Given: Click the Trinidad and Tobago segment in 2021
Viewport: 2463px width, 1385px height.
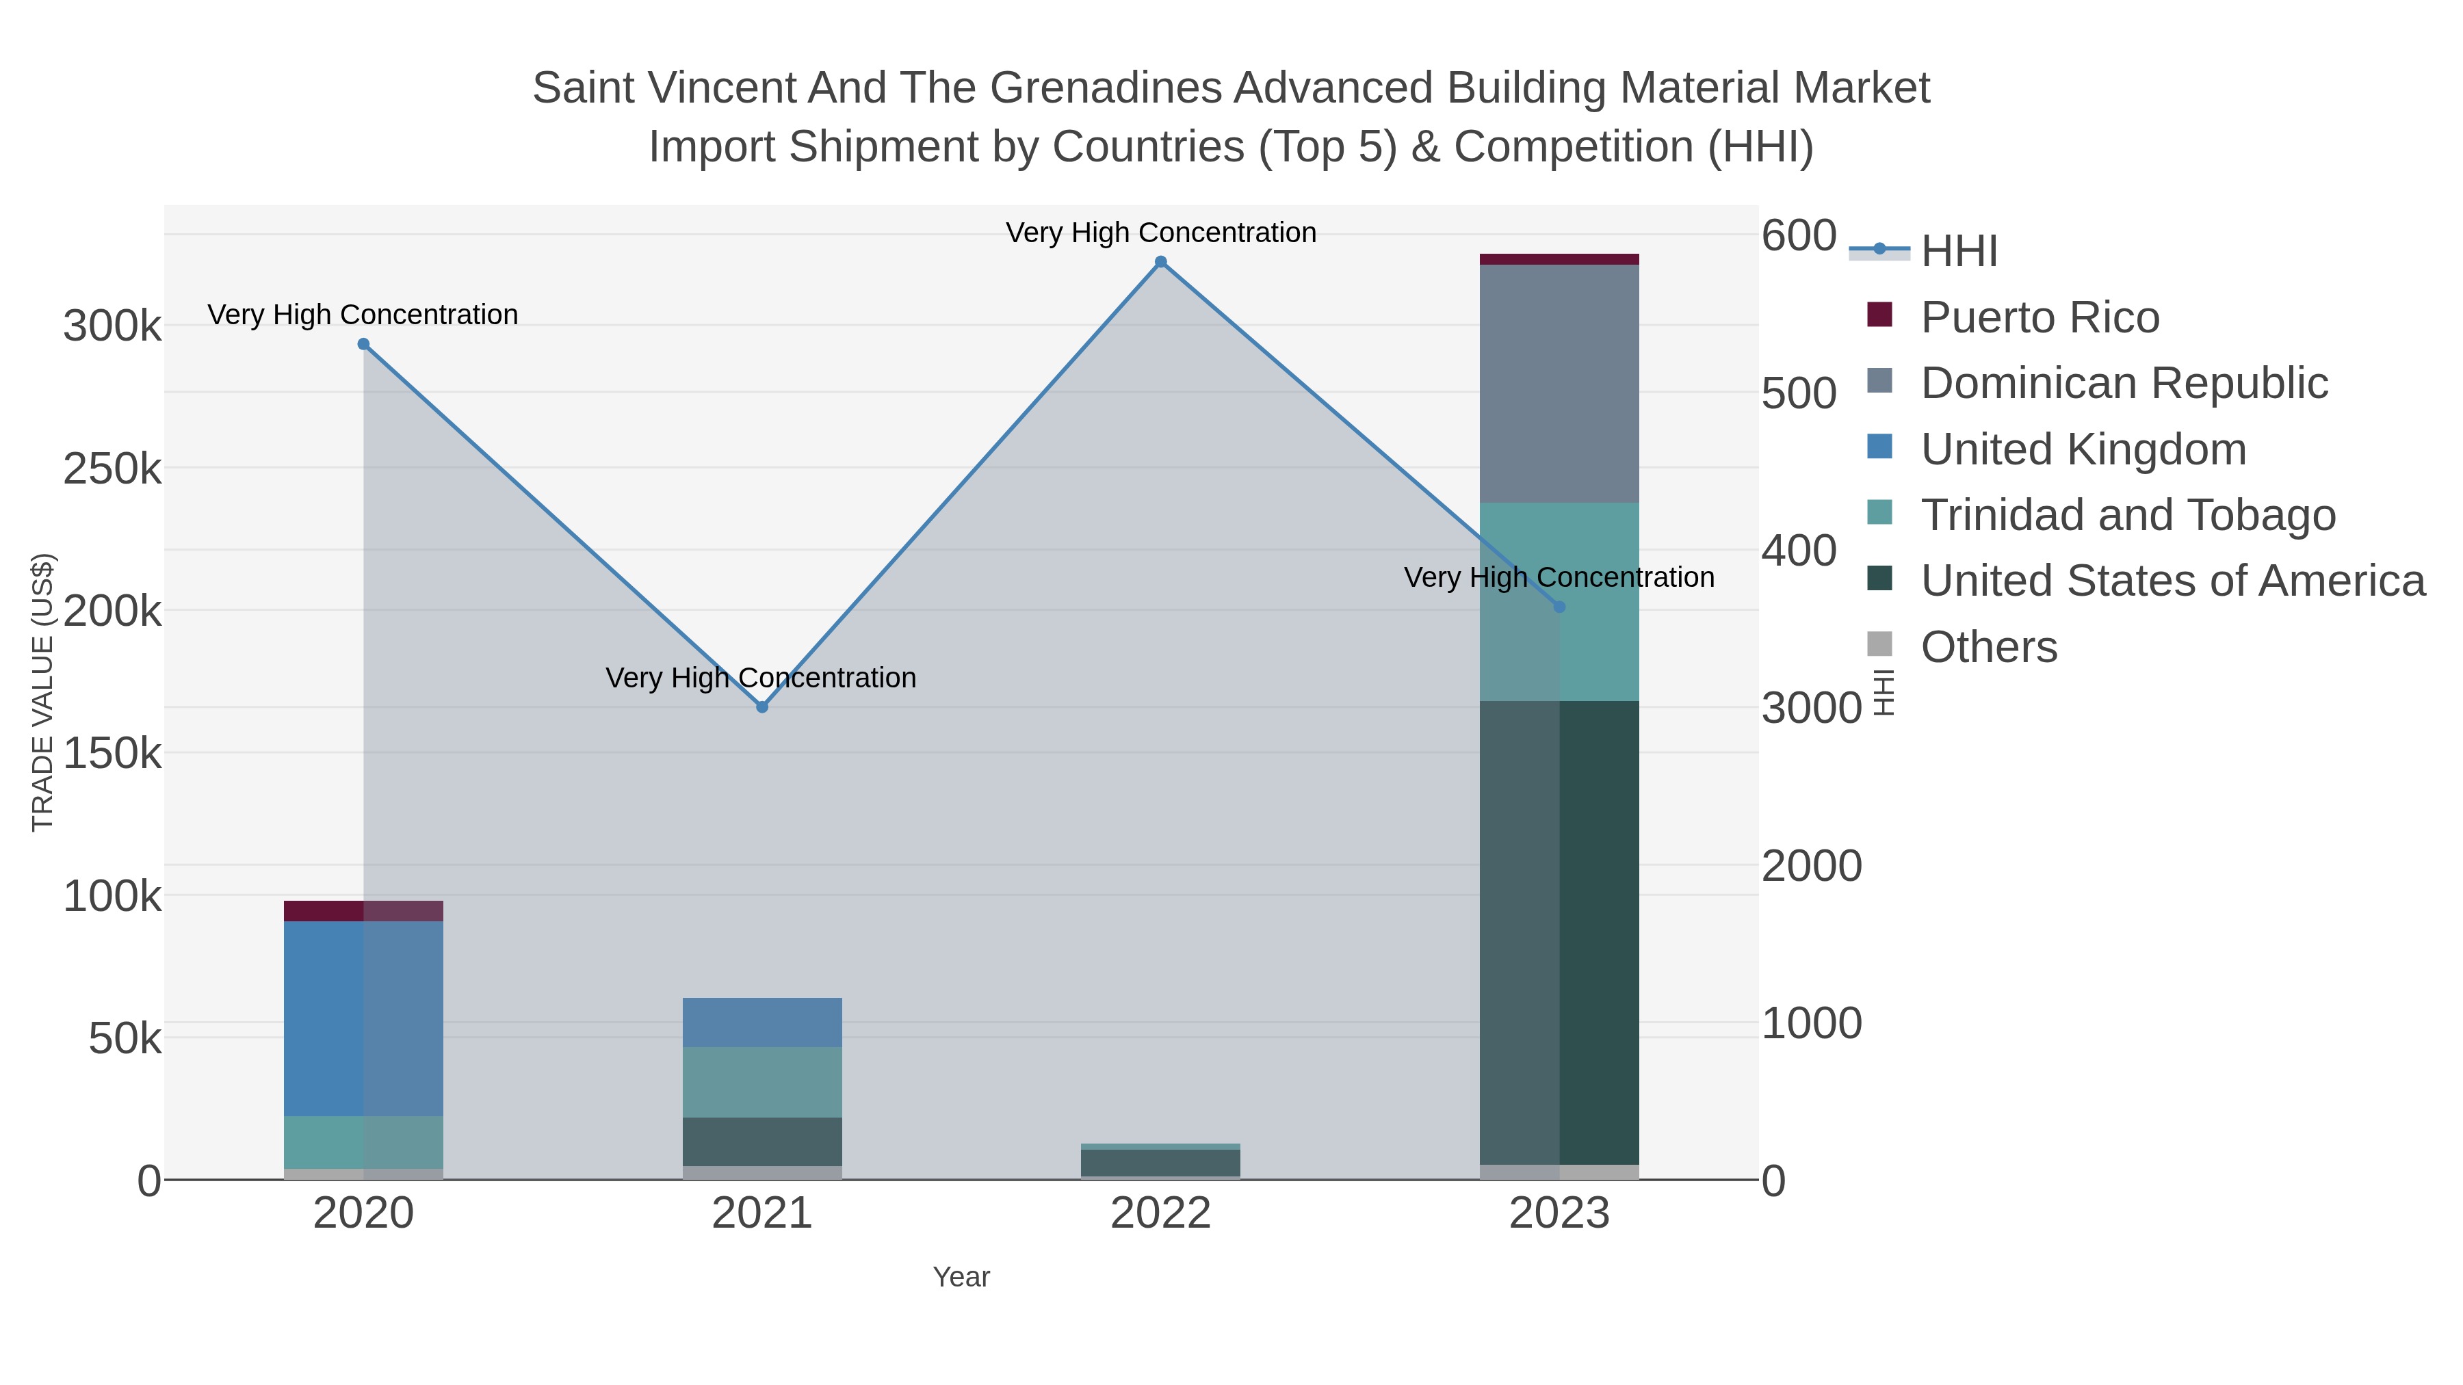Looking at the screenshot, I should point(762,1083).
